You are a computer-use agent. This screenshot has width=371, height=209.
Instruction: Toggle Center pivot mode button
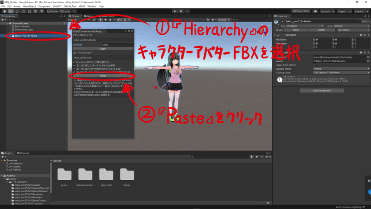point(52,11)
